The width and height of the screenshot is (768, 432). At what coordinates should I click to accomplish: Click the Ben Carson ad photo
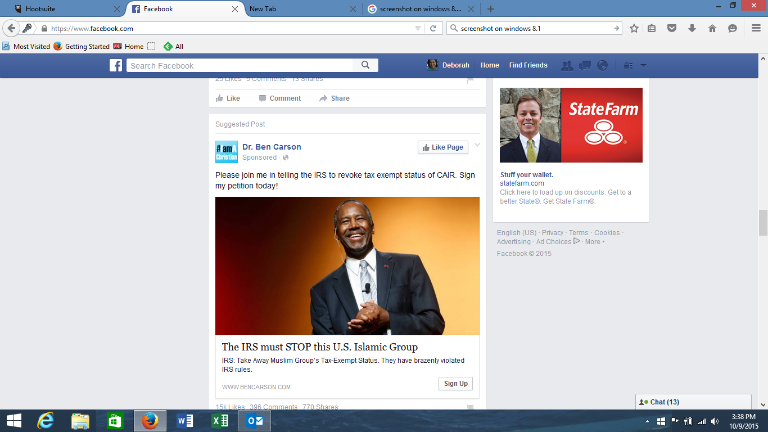point(347,266)
